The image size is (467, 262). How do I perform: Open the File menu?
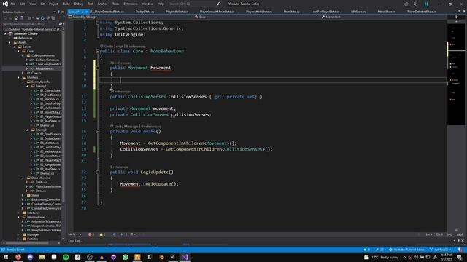[x=13, y=4]
